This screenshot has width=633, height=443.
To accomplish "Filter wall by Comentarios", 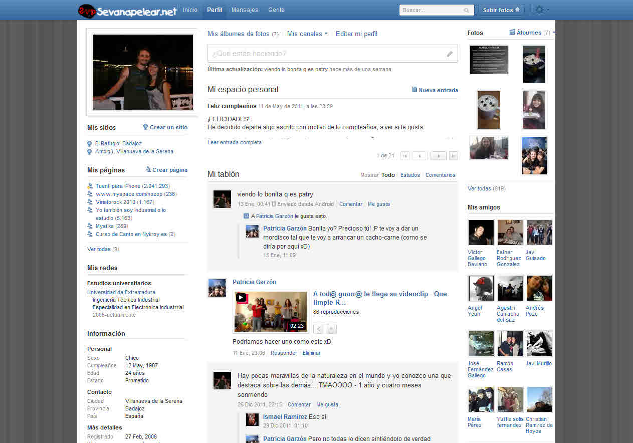I will (x=441, y=175).
